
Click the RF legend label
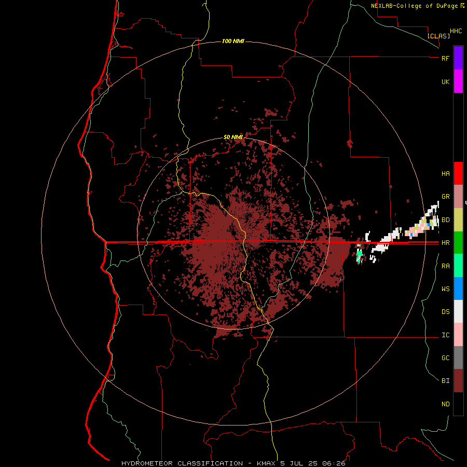click(445, 58)
